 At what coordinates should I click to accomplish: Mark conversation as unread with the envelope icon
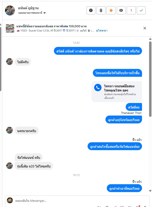coord(121,10)
